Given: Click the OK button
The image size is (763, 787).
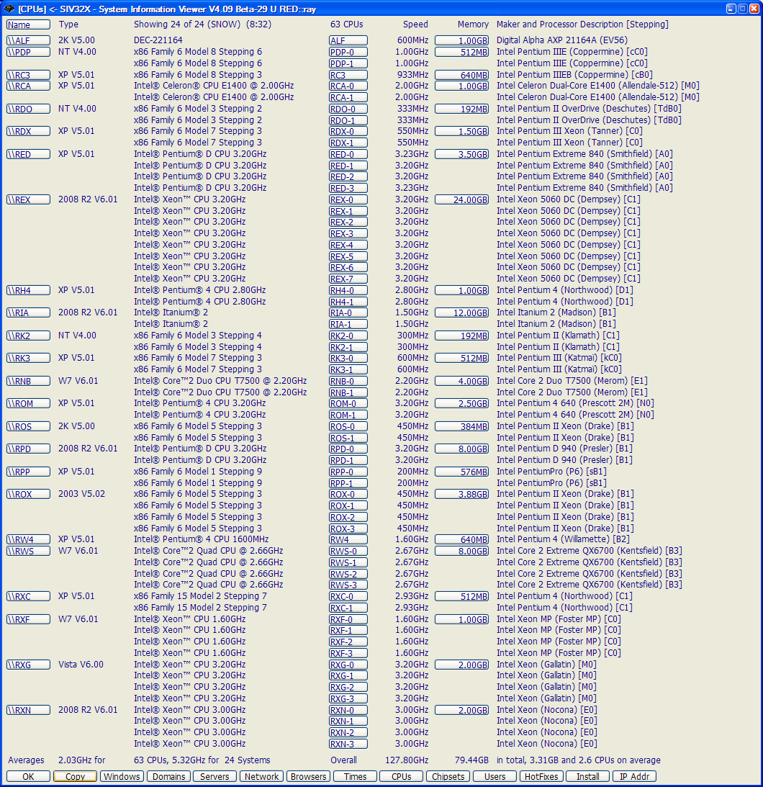Looking at the screenshot, I should point(28,776).
